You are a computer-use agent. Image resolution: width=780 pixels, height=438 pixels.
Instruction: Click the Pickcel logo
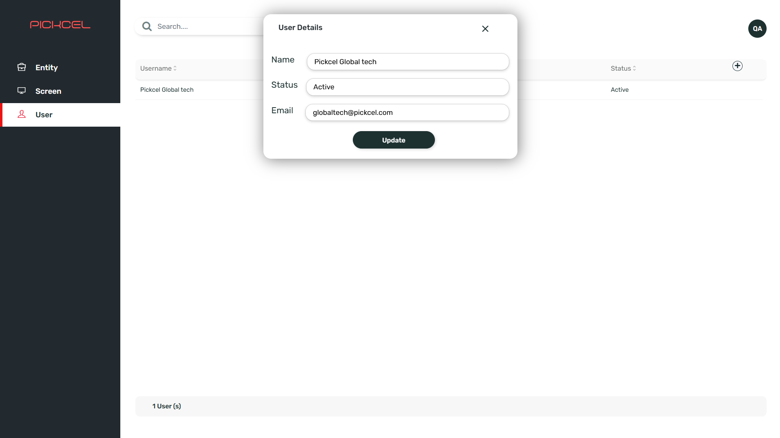click(60, 24)
